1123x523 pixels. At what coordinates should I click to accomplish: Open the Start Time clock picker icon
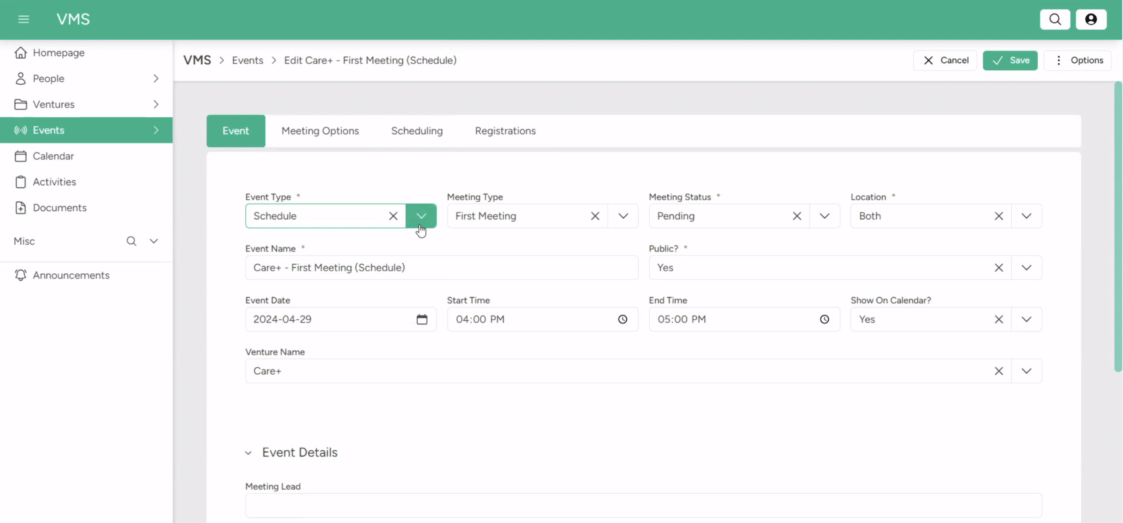[x=622, y=319]
